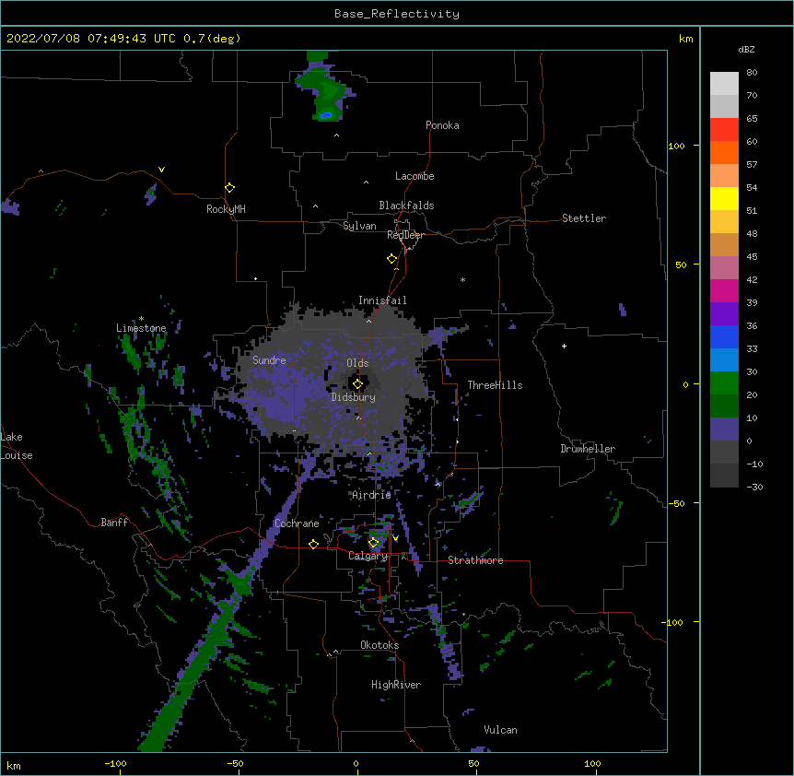
Task: Click the white plus marker north of Drumheller
Action: tap(564, 346)
